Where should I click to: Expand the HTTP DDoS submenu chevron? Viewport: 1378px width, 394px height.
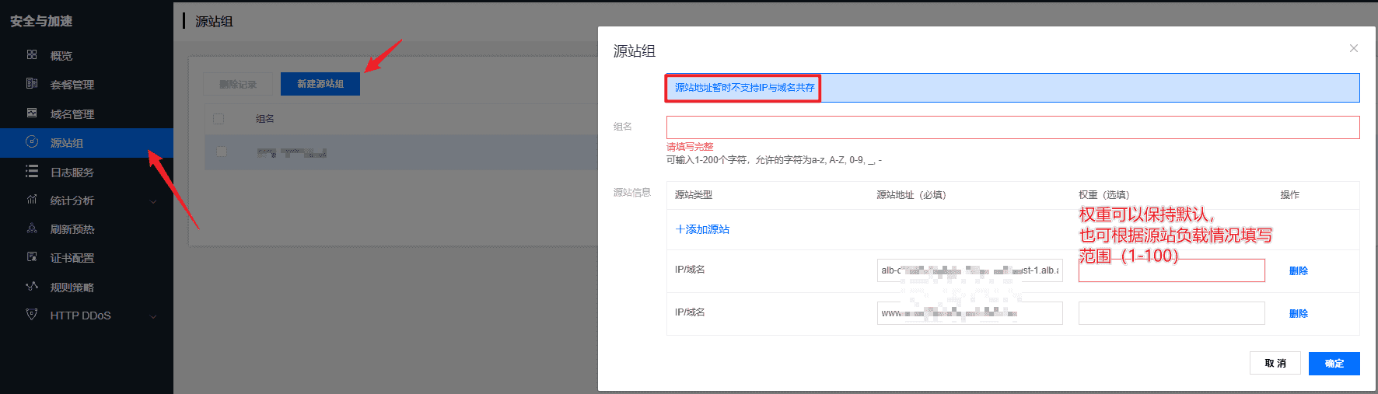pos(153,316)
